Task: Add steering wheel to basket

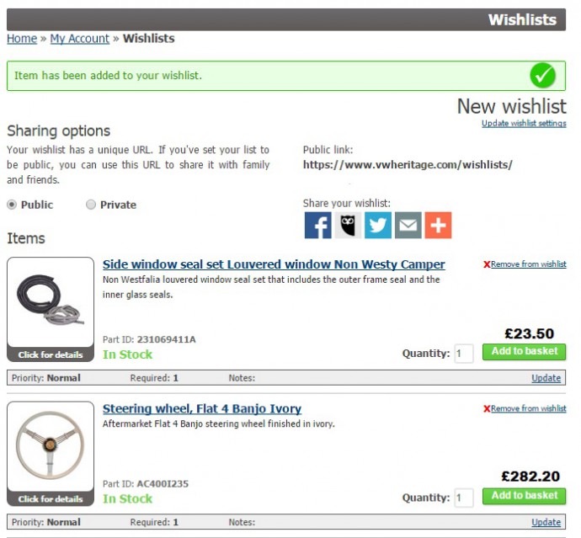Action: (x=524, y=496)
